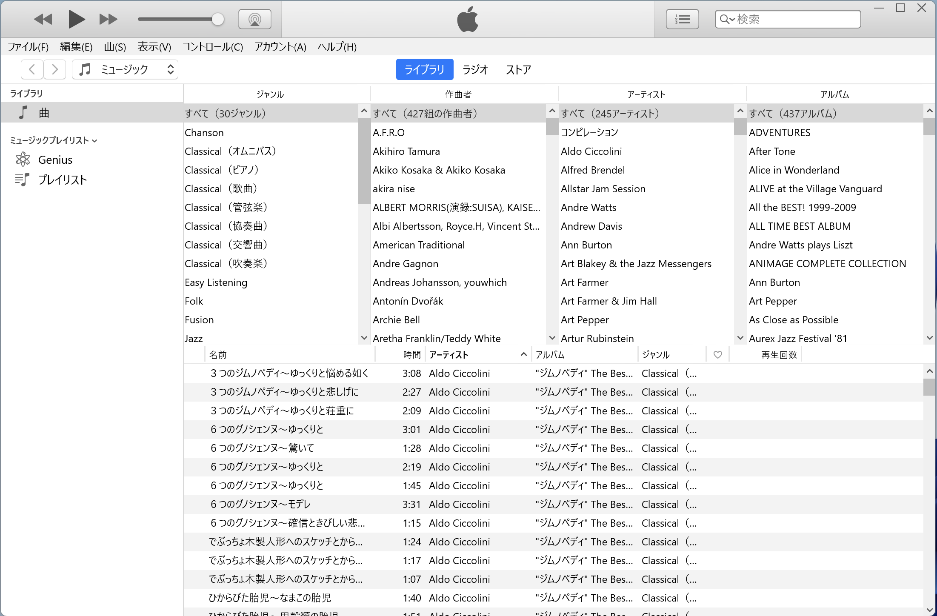Open Genius in the sidebar
This screenshot has height=616, width=937.
(55, 160)
